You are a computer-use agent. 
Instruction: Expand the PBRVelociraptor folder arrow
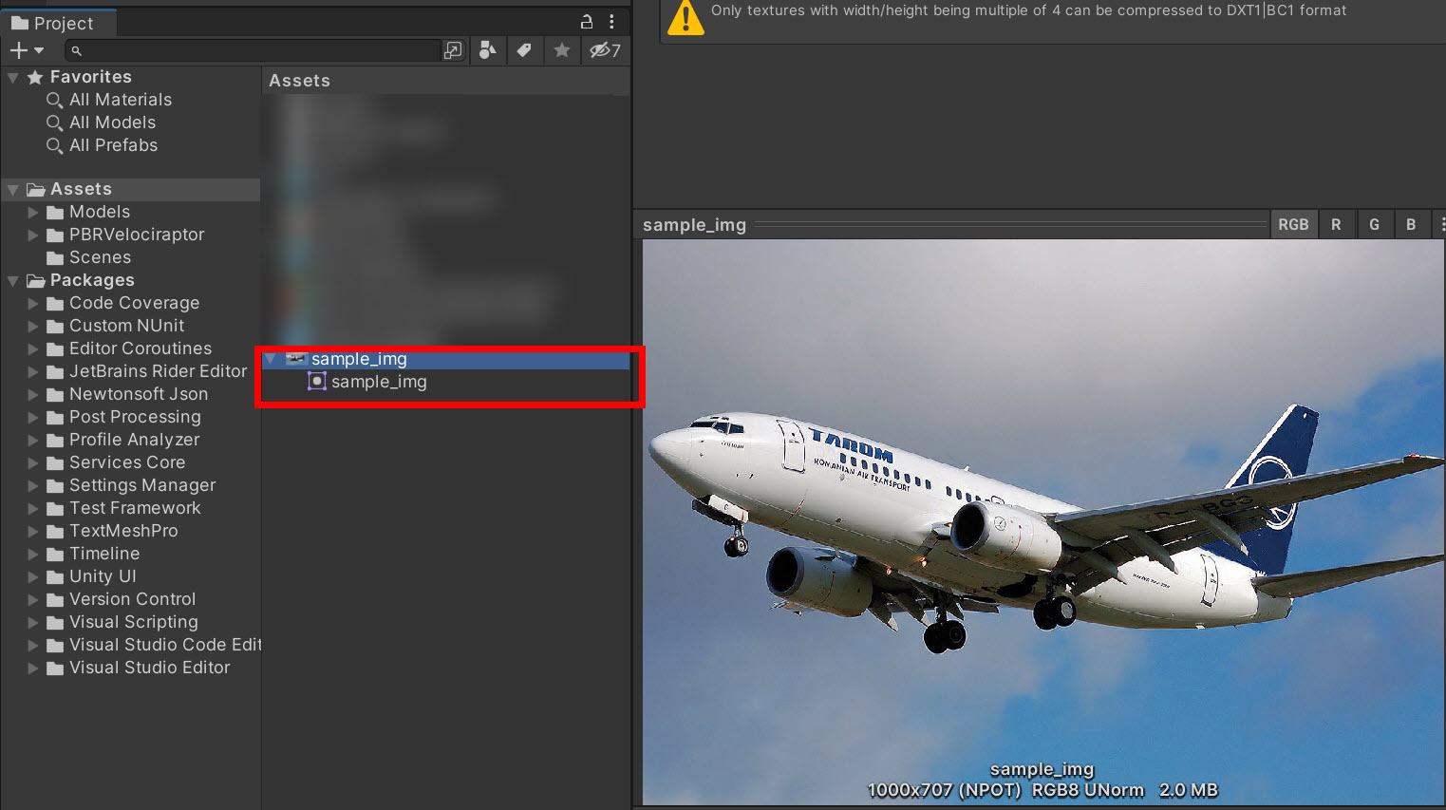[x=33, y=235]
